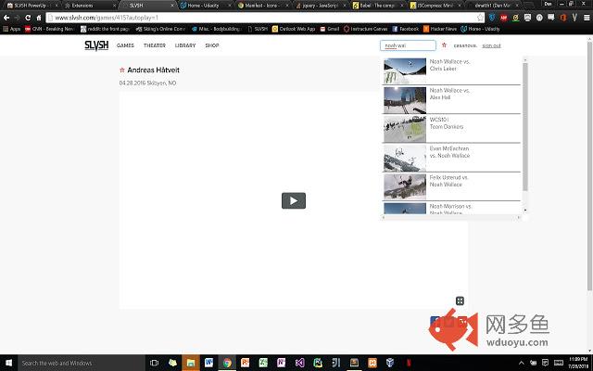
Task: Reload the page with the refresh icon
Action: (28, 18)
